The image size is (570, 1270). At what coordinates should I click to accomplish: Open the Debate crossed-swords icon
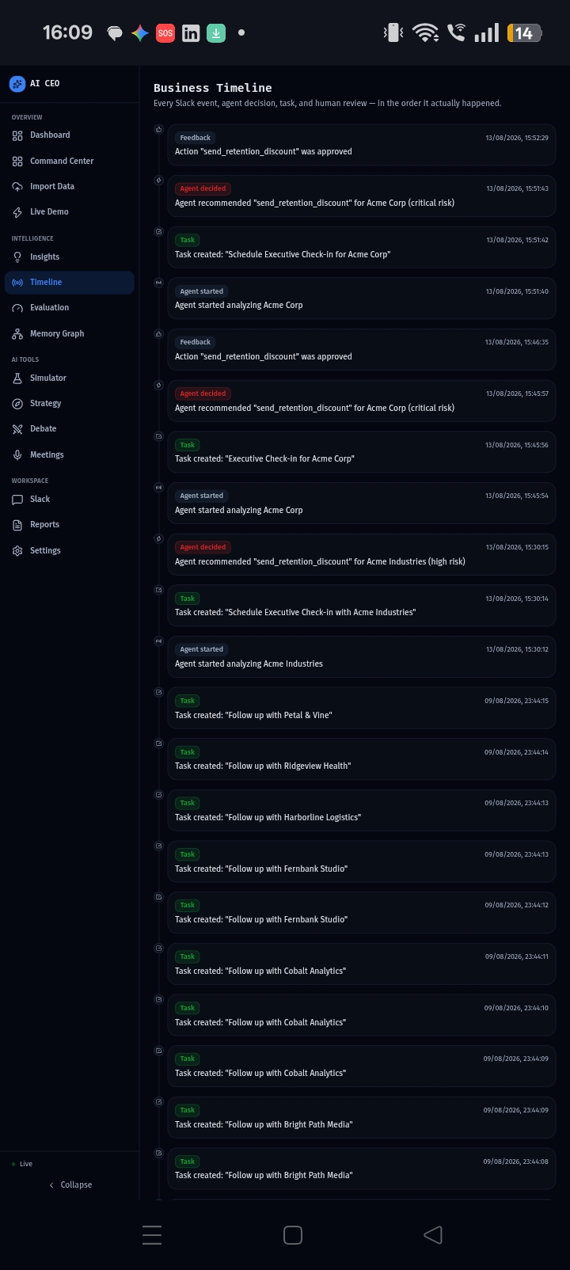click(17, 429)
